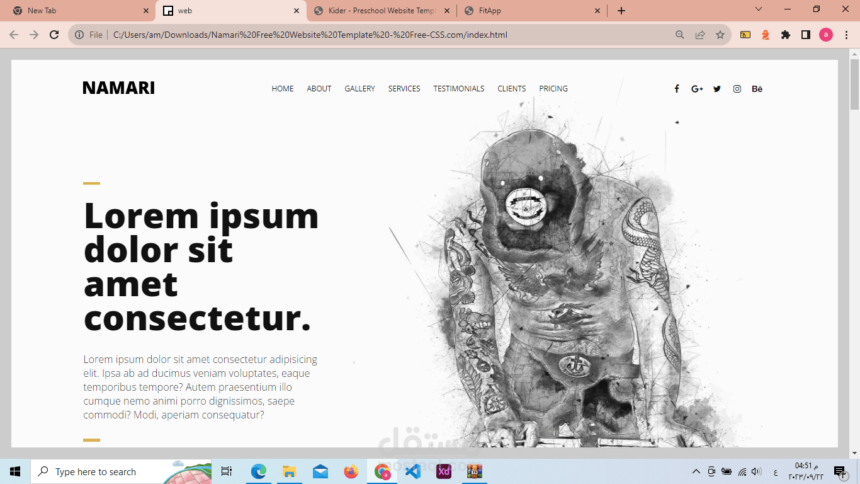Click the zoom magnifier in address bar
Image resolution: width=860 pixels, height=484 pixels.
point(680,35)
